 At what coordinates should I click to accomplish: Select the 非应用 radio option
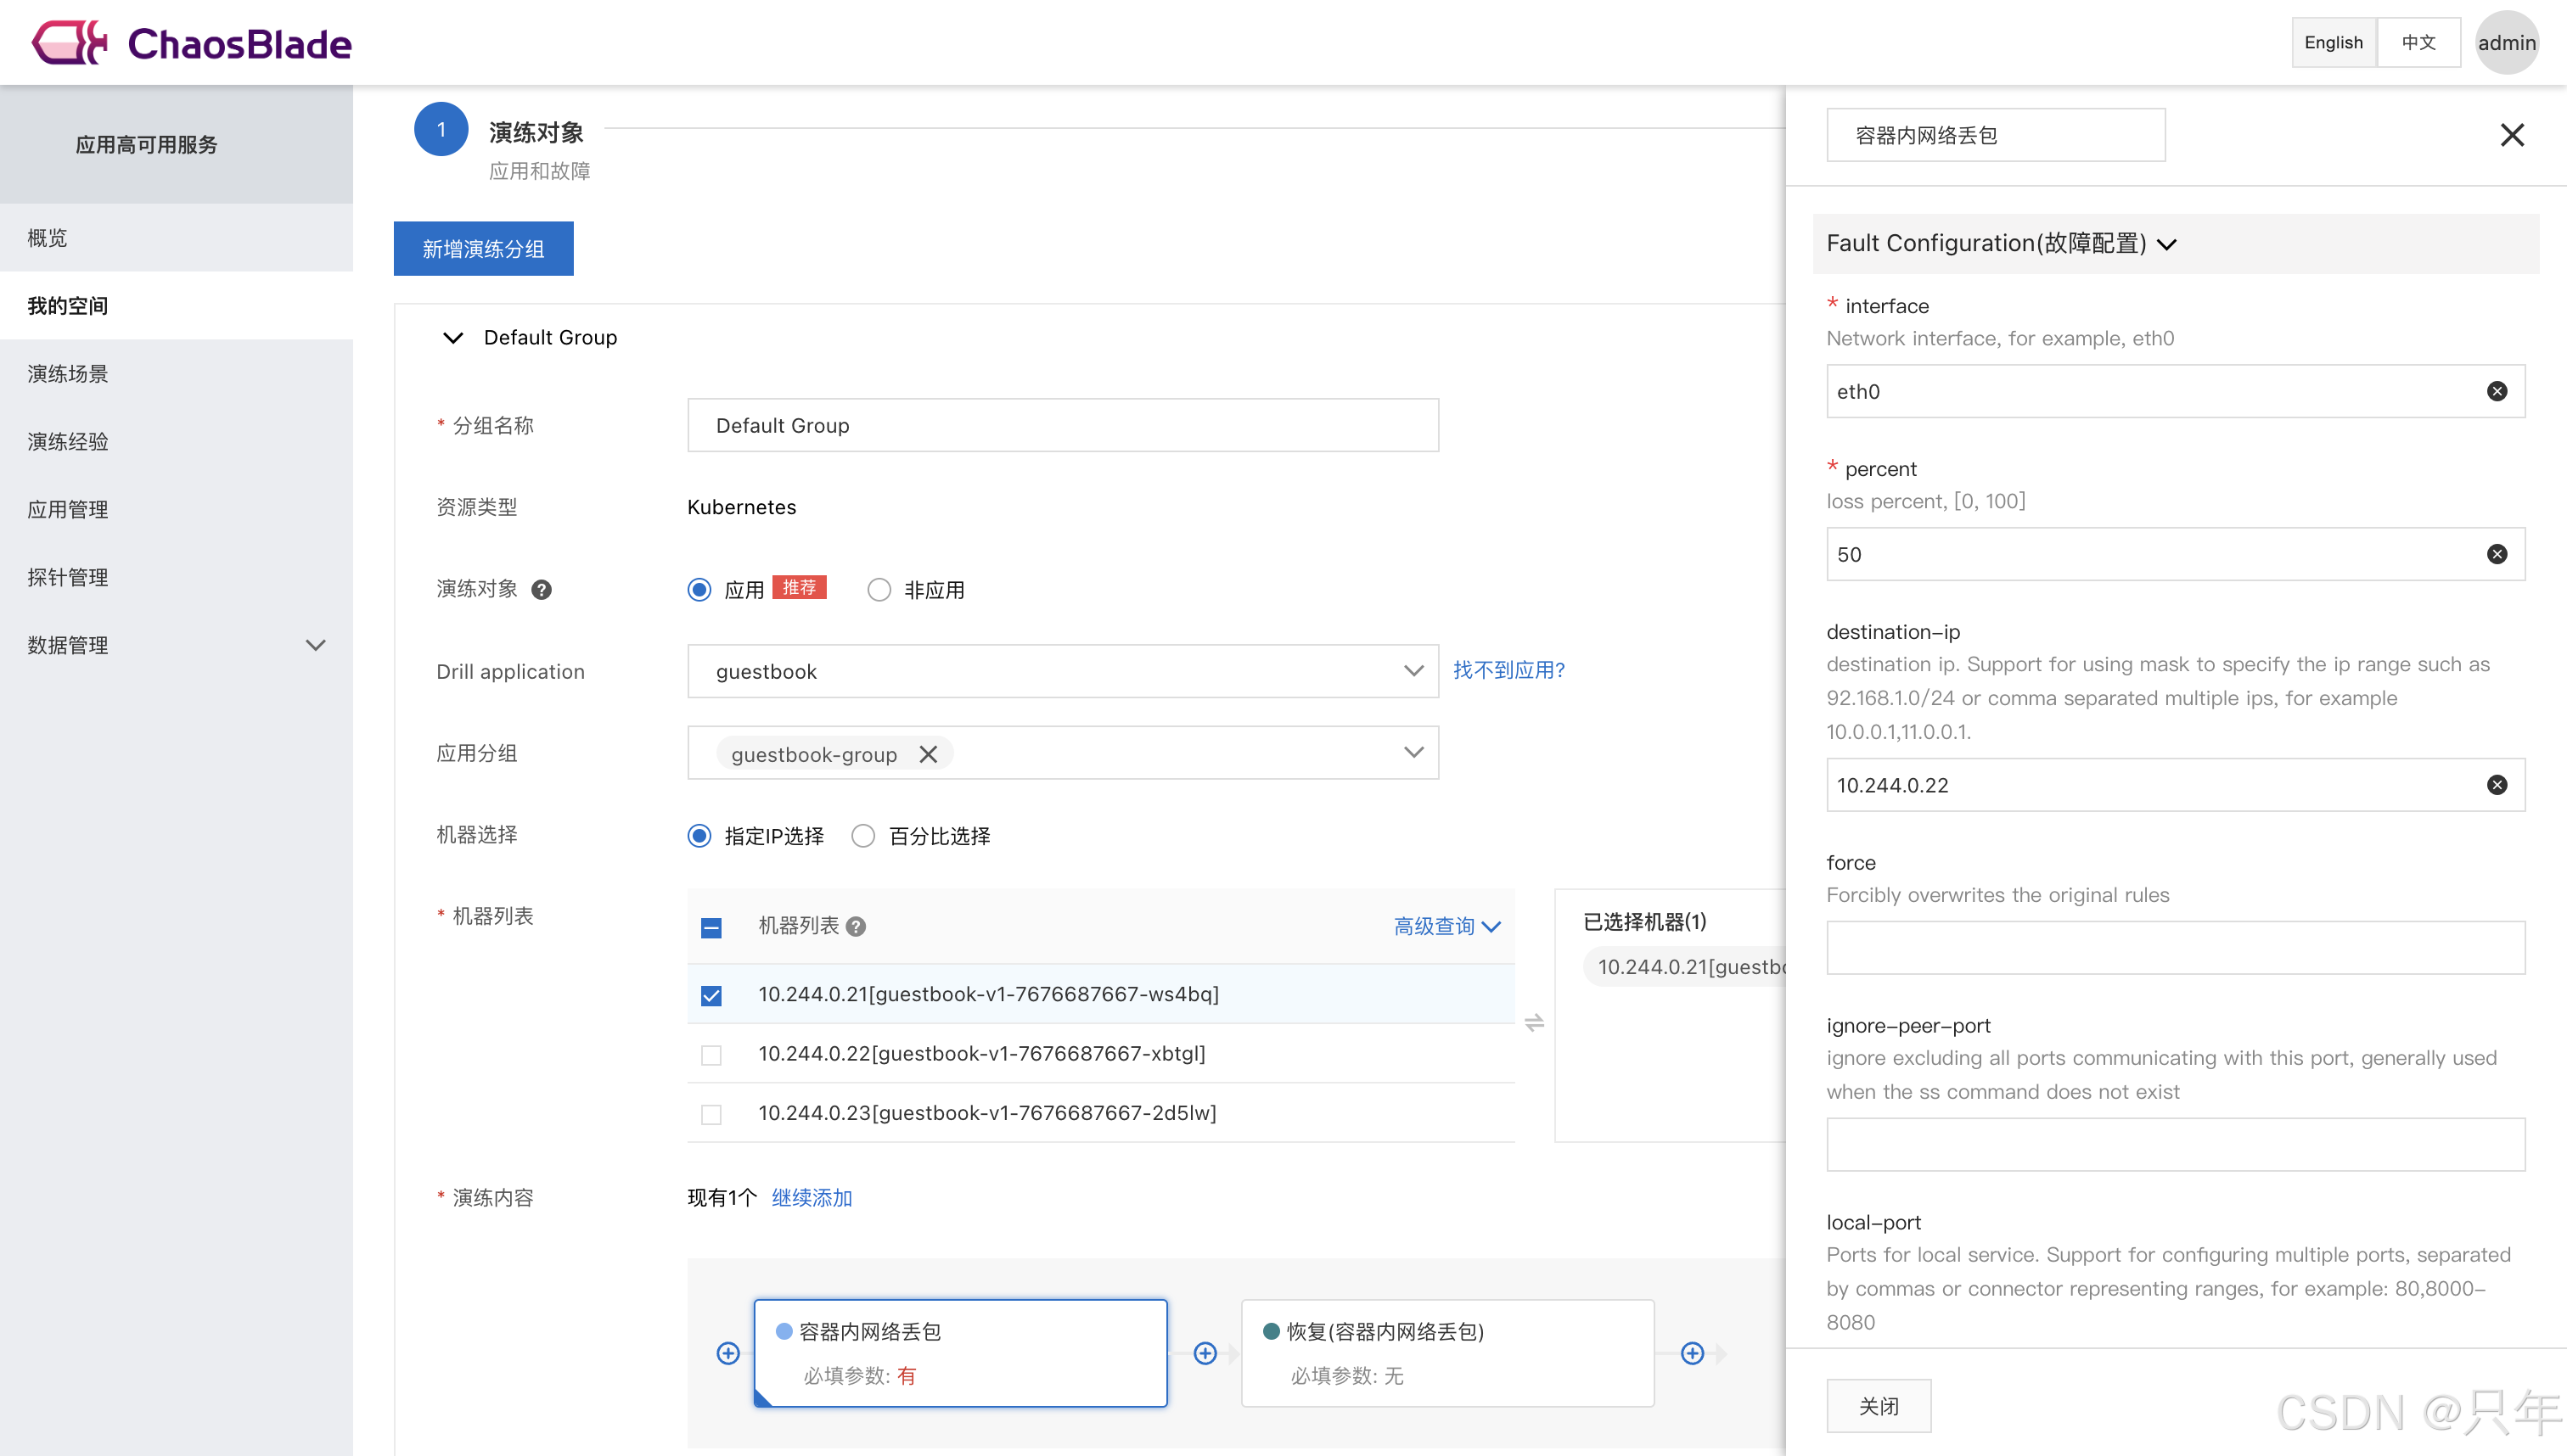(x=879, y=590)
